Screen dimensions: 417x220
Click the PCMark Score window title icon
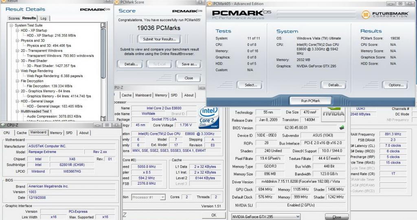(x=117, y=2)
